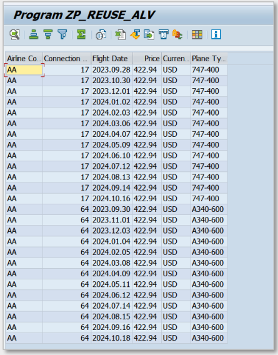Send list to mail recipient
Viewport: 278px width, 355px height.
pyautogui.click(x=164, y=34)
